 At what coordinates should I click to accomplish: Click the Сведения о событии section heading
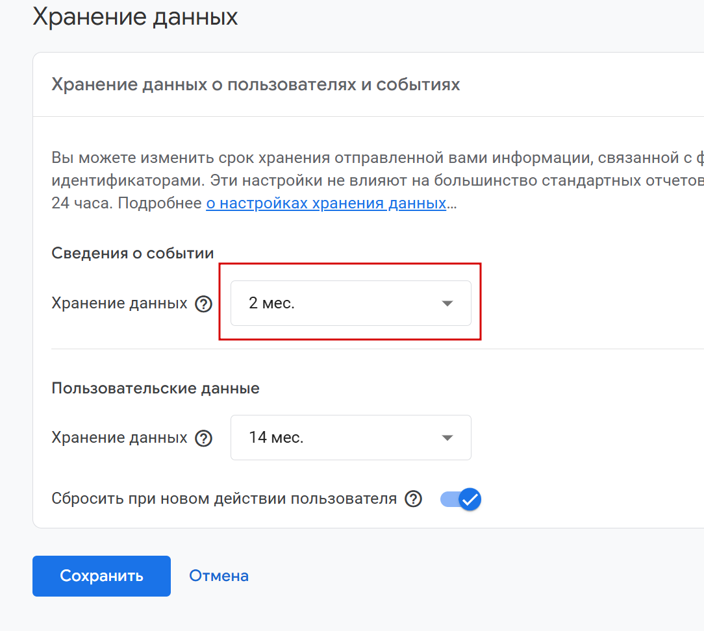[x=132, y=253]
